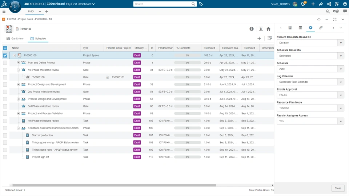Screen dimensions: 349x196
Task: Collapse the P-0000100 root node
Action: [x=14, y=55]
